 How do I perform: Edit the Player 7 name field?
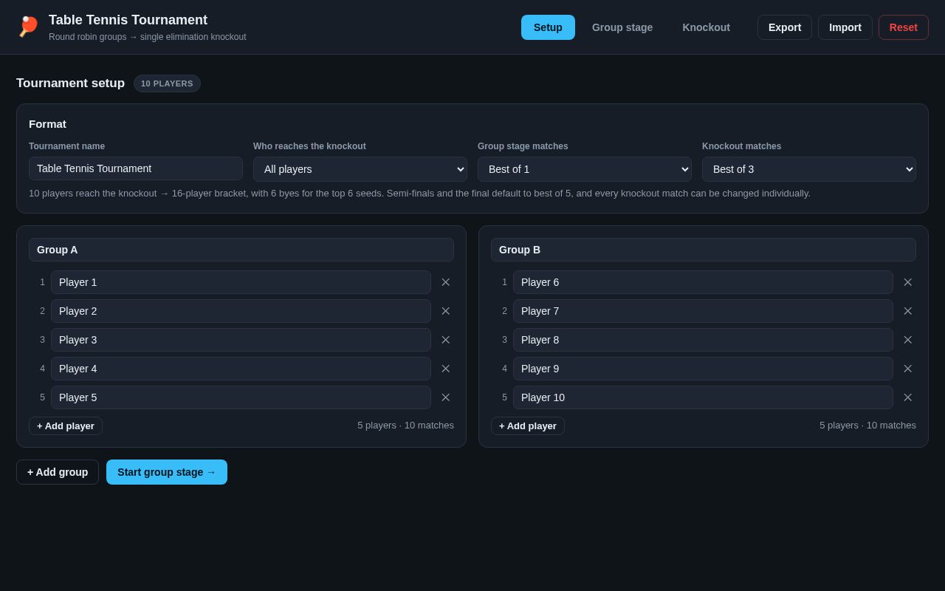[x=703, y=311]
